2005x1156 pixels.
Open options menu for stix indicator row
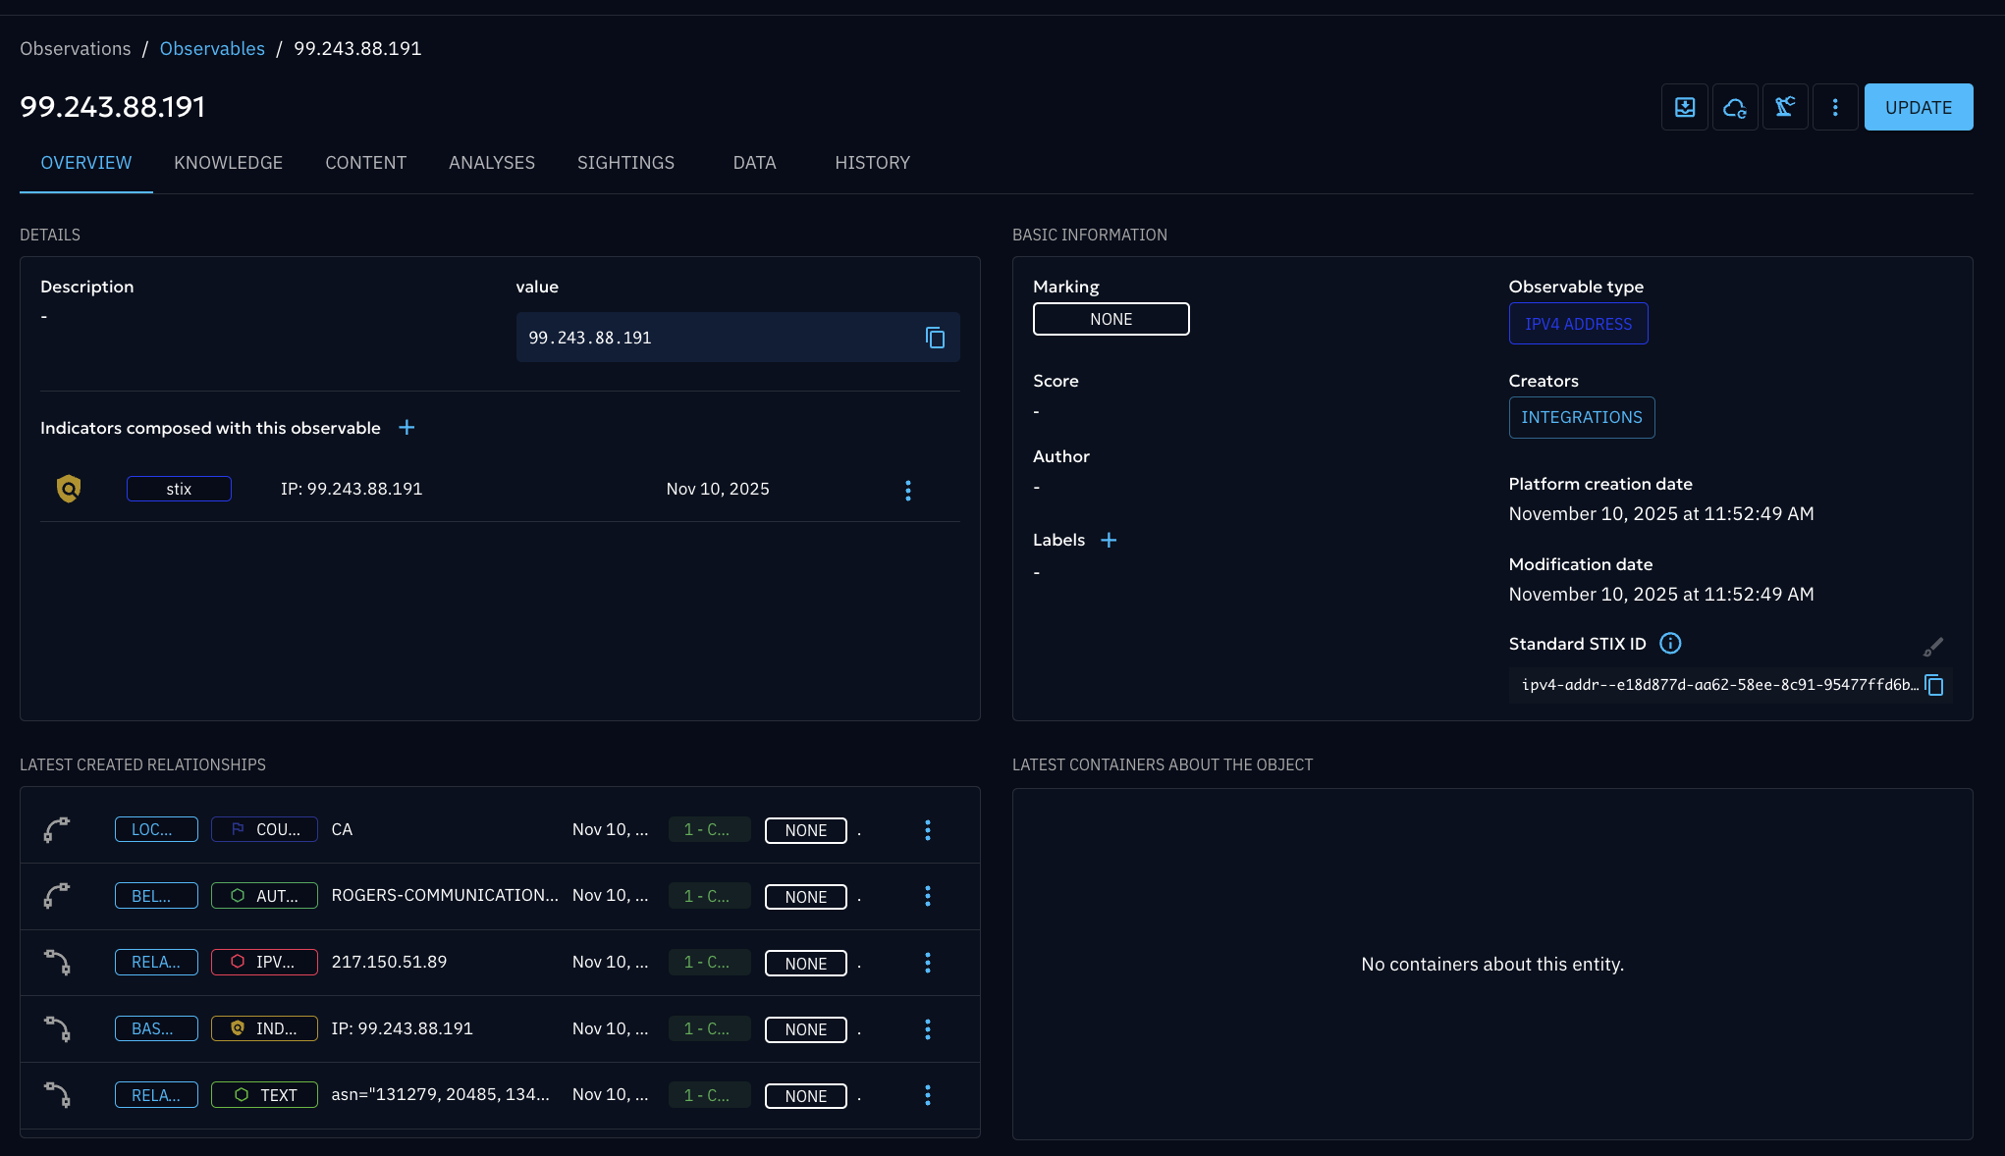tap(908, 490)
